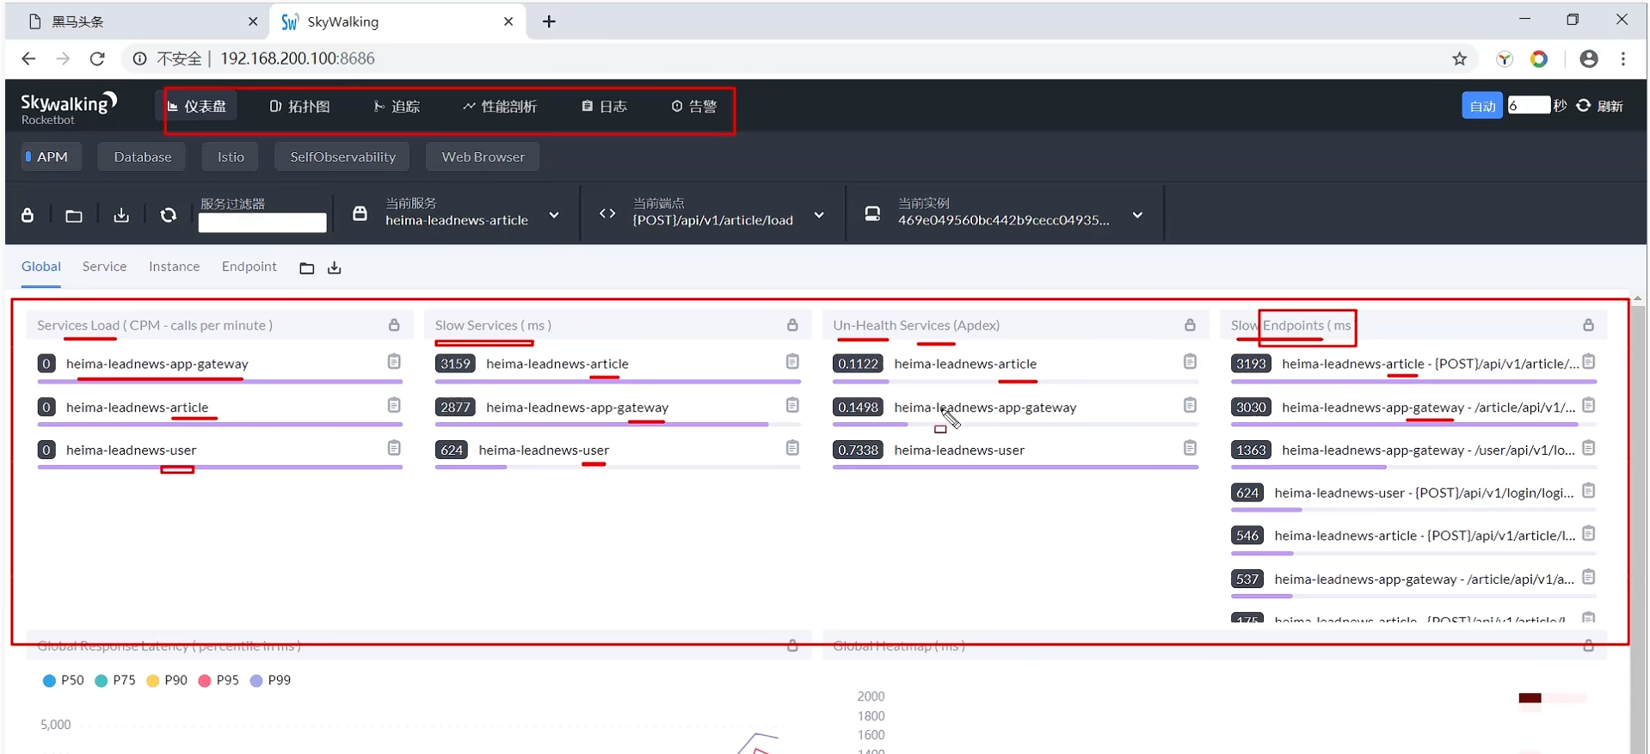Image resolution: width=1650 pixels, height=754 pixels.
Task: Copy heima-leadnews-article in Un-Health Services list
Action: click(1190, 362)
